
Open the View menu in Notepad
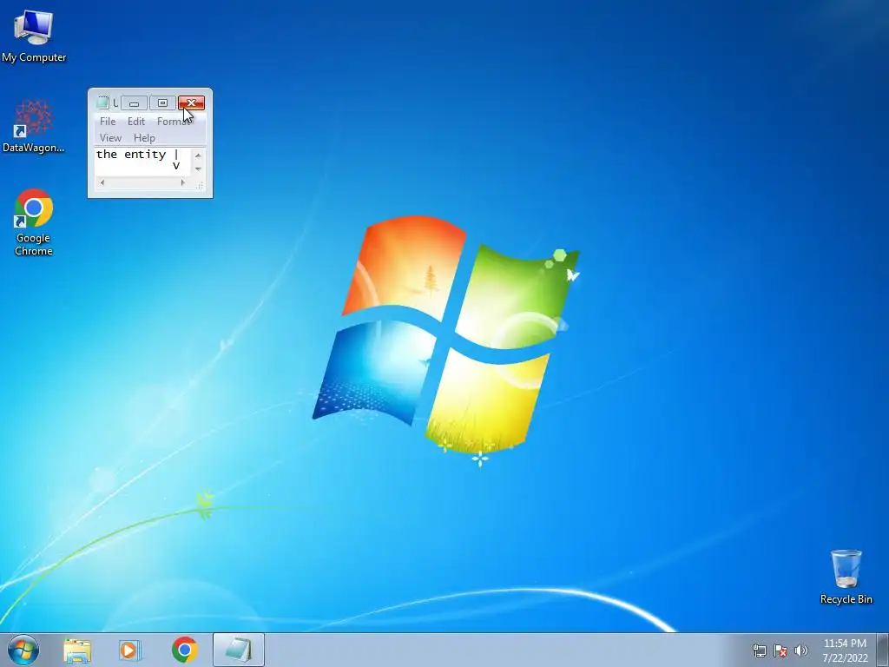[x=110, y=138]
